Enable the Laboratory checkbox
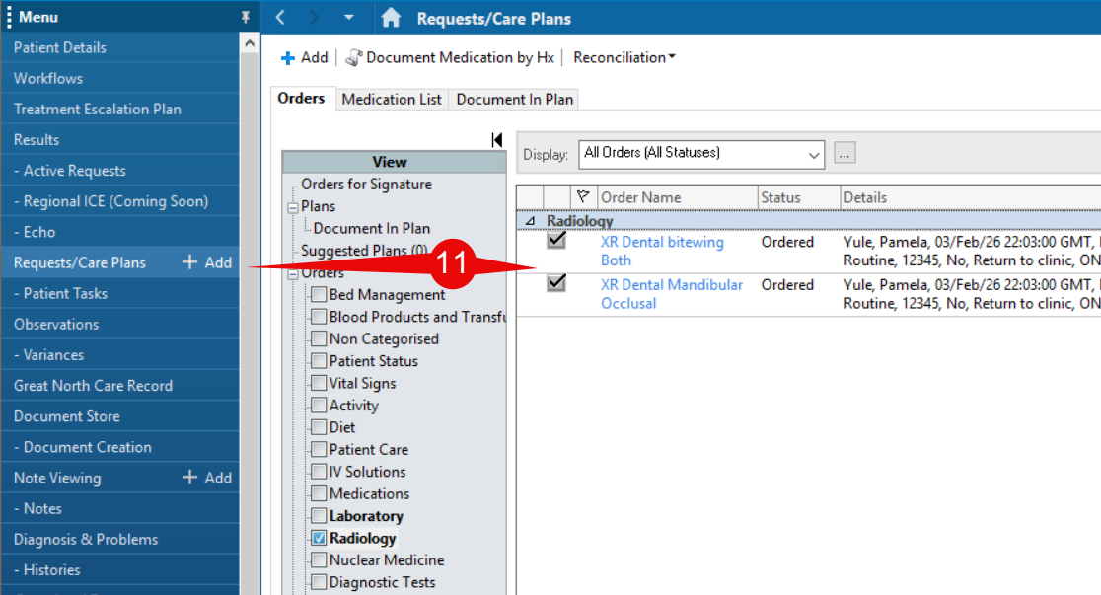The image size is (1101, 595). (x=319, y=516)
